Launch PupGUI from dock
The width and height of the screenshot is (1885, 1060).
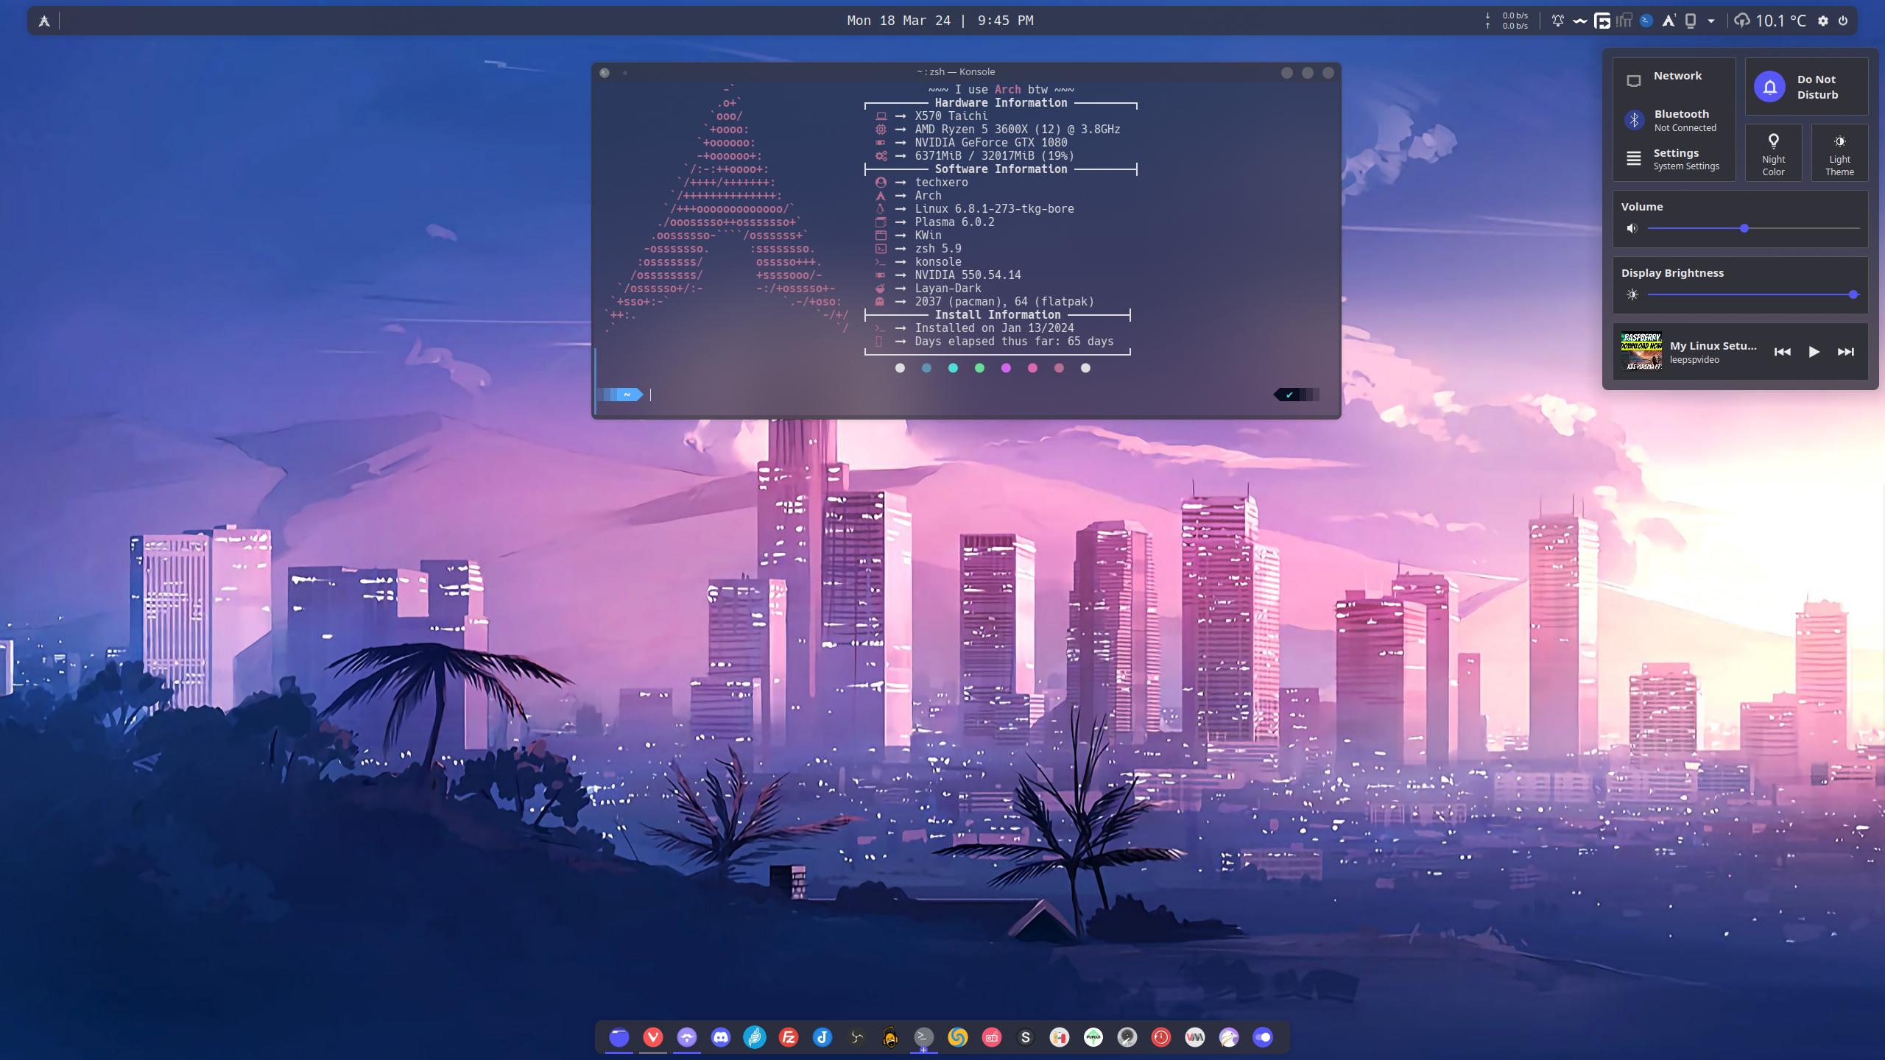click(x=1093, y=1037)
